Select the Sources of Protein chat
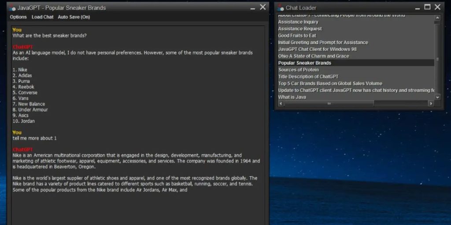451x225 pixels. (356, 70)
